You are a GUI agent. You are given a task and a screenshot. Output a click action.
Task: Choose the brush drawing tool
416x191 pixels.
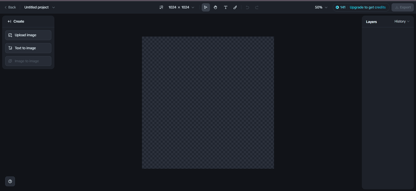click(x=235, y=7)
